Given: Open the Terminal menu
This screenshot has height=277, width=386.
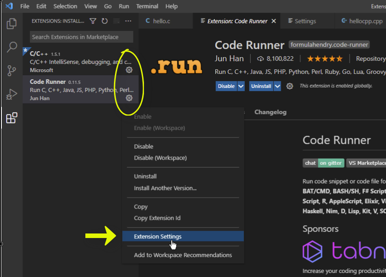Looking at the screenshot, I should point(147,6).
